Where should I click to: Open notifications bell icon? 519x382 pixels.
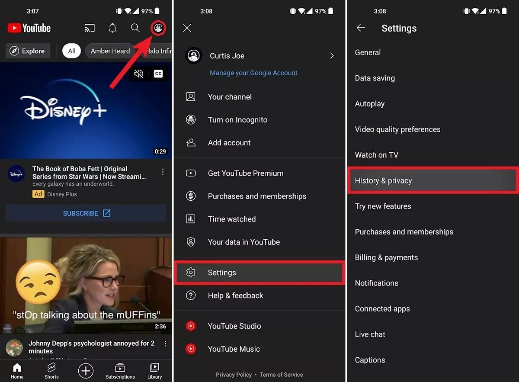coord(112,28)
